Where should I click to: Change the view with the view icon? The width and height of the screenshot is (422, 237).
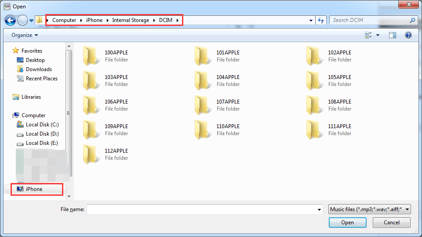coord(368,35)
